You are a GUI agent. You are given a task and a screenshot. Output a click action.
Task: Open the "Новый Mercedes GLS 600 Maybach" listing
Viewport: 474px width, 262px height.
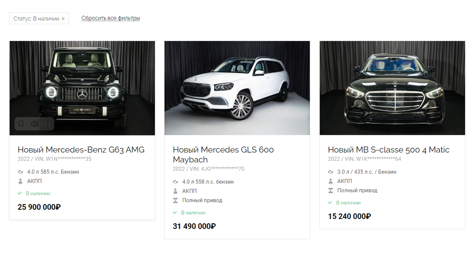tap(224, 155)
